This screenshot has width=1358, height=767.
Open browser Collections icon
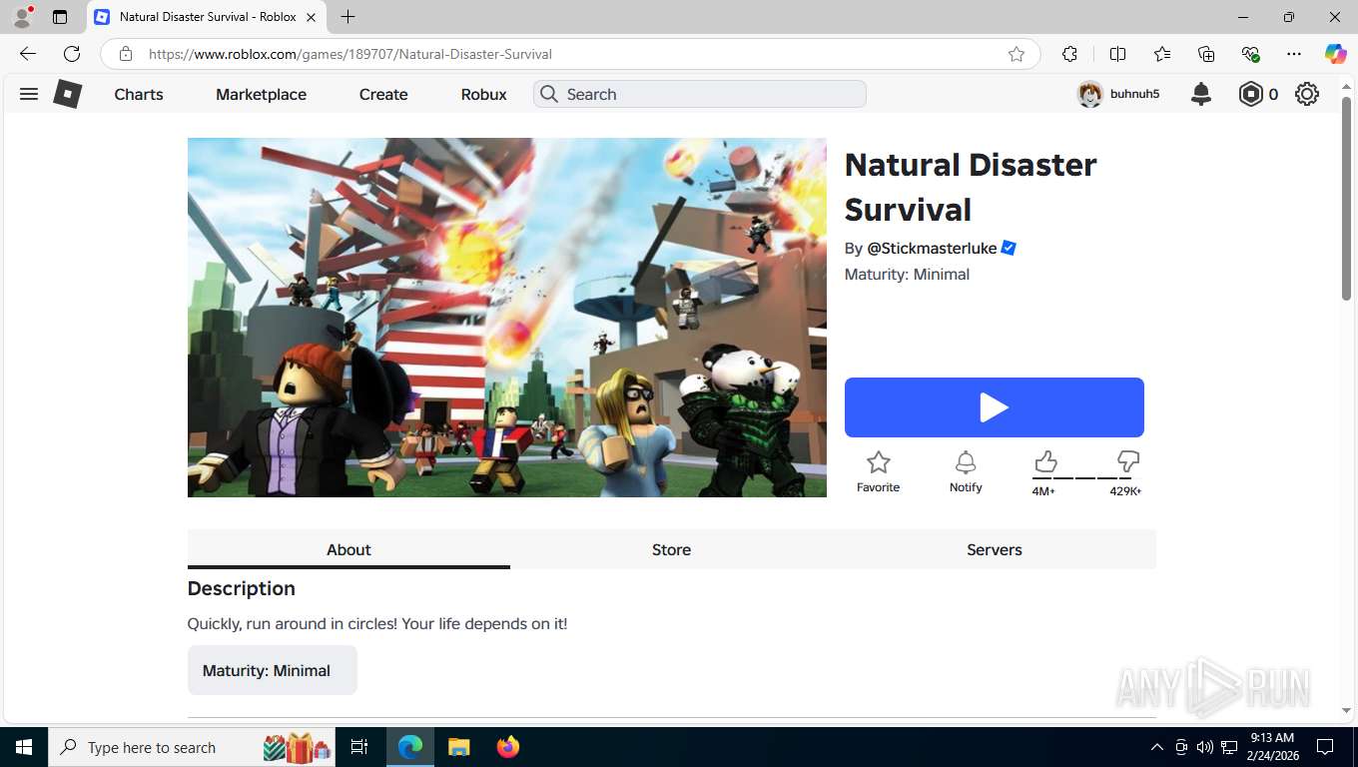pos(1206,54)
